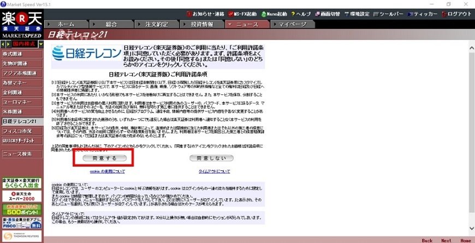Open the FISCO 企業分析アプリ banner
The width and height of the screenshot is (475, 243).
click(21, 222)
